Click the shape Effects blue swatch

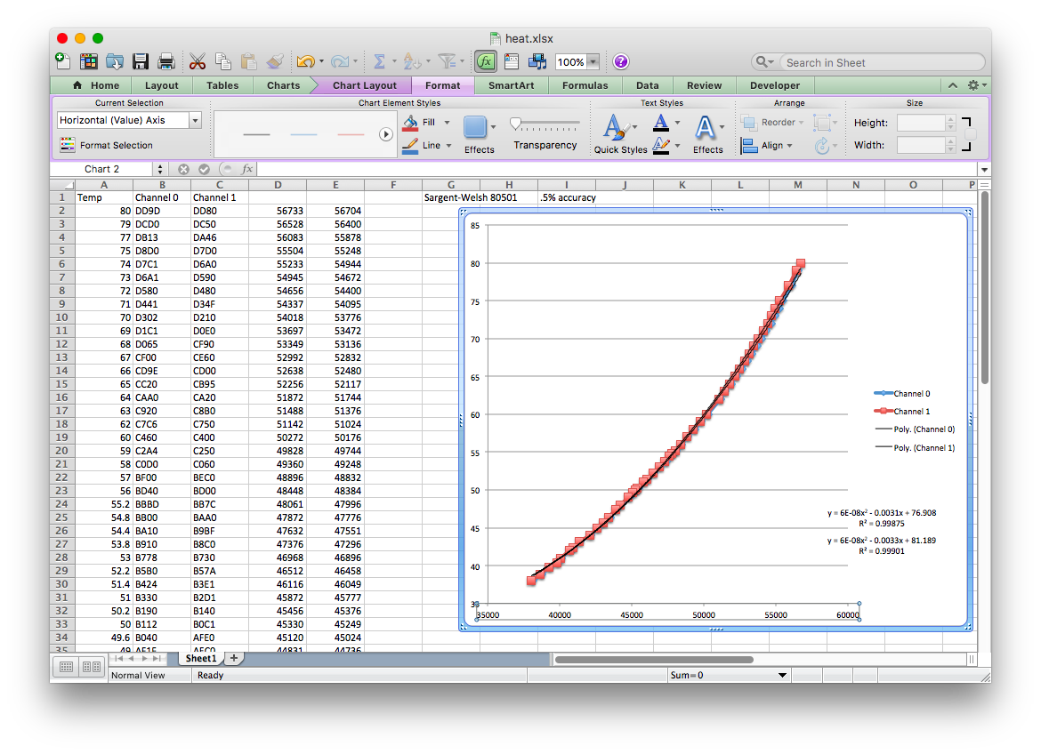point(475,127)
